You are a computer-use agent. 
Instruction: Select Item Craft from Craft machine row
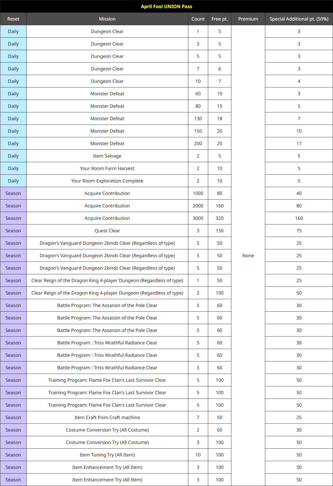click(x=107, y=417)
